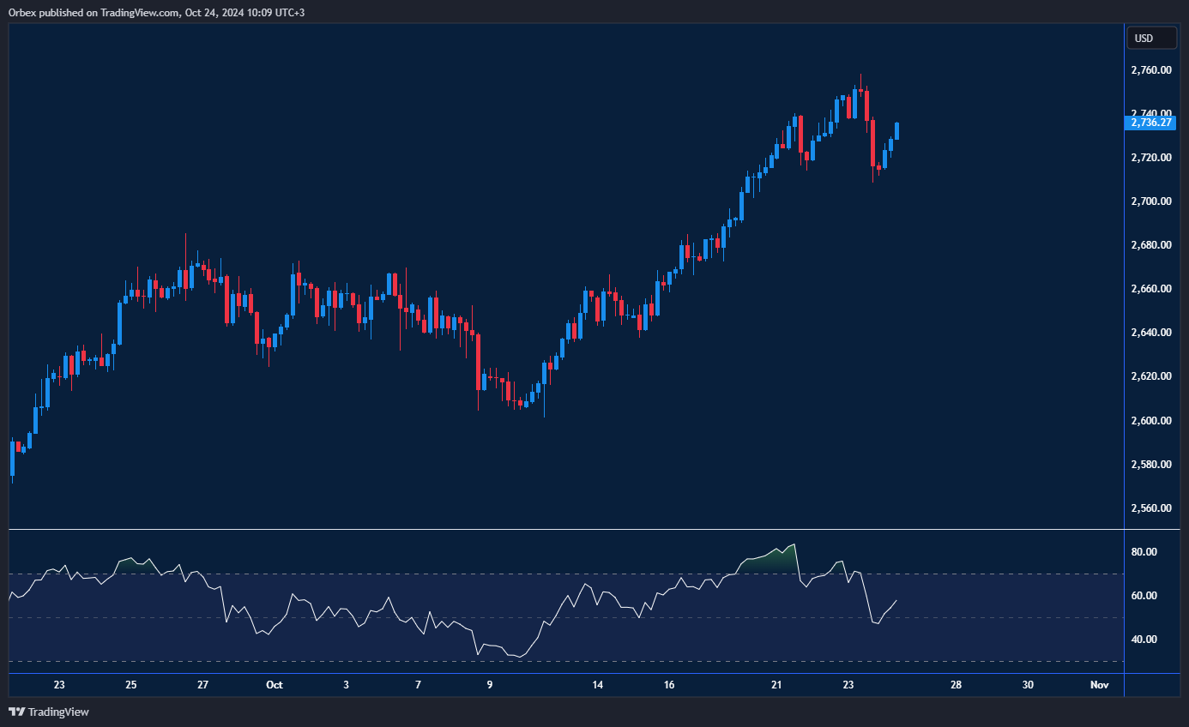Click the latest blue candle on the chart
Viewport: 1189px width, 727px height.
pyautogui.click(x=896, y=130)
